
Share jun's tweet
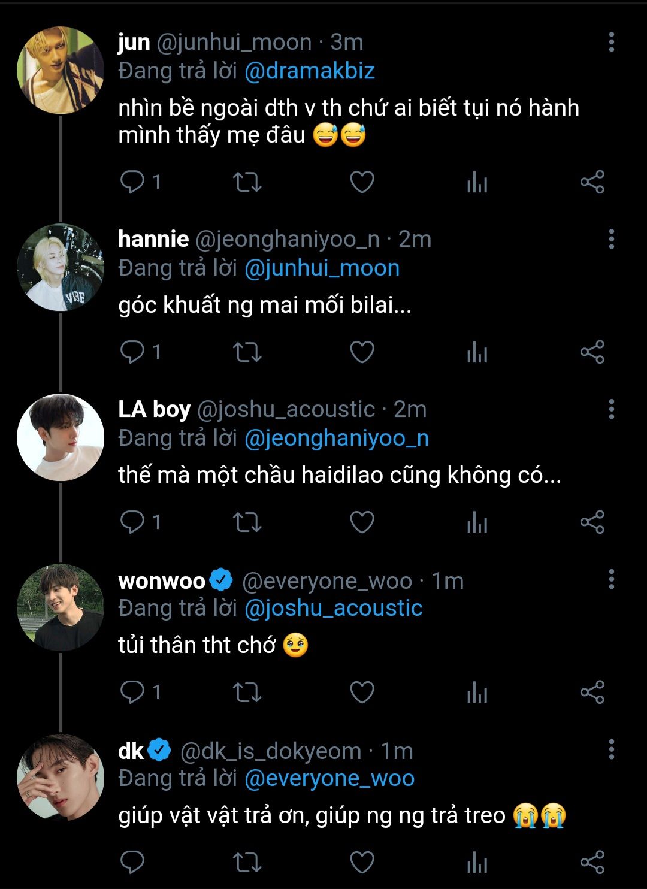(592, 182)
